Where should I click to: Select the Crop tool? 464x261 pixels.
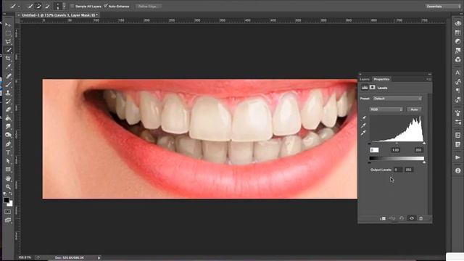[x=8, y=59]
